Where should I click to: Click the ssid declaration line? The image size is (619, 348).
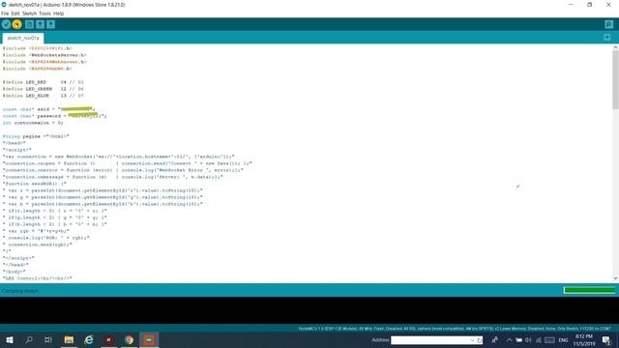(49, 109)
